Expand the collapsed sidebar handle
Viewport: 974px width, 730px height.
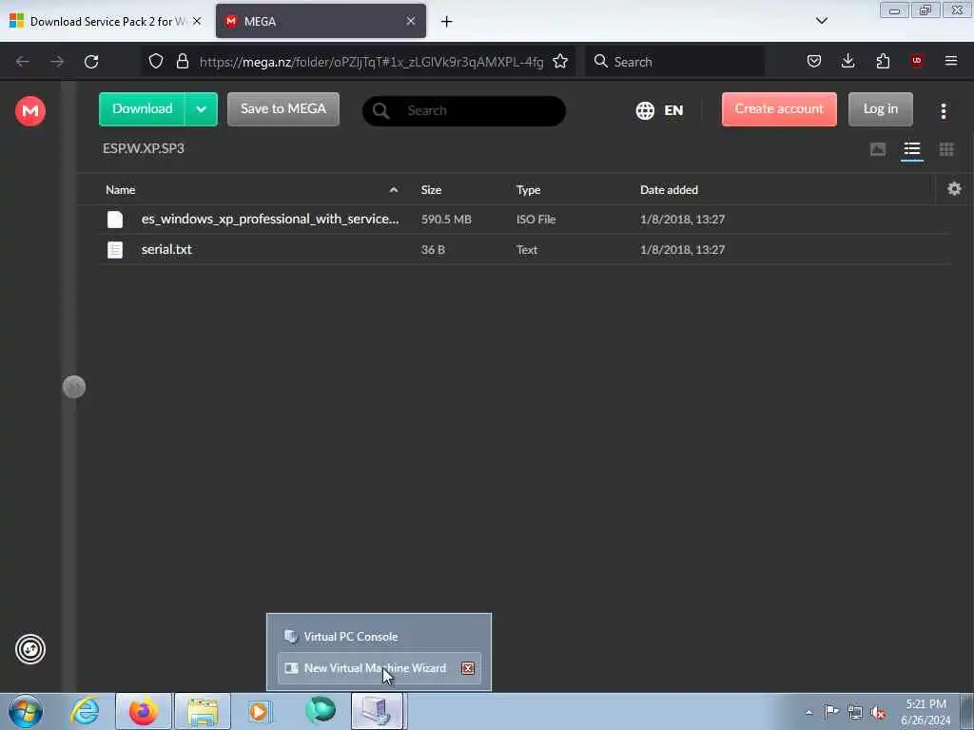(74, 387)
